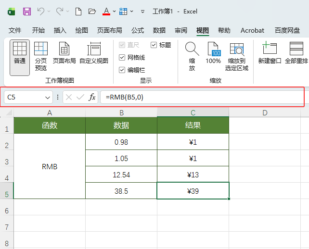Select merged cell RMB
Image resolution: width=309 pixels, height=249 pixels.
point(50,166)
